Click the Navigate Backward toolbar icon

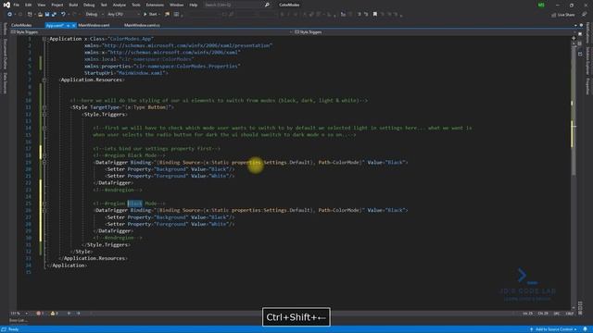click(9, 15)
